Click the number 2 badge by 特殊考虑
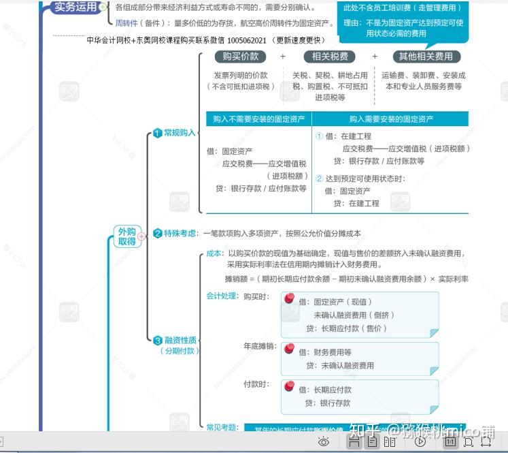Screen dimensions: 508x453 [x=158, y=234]
